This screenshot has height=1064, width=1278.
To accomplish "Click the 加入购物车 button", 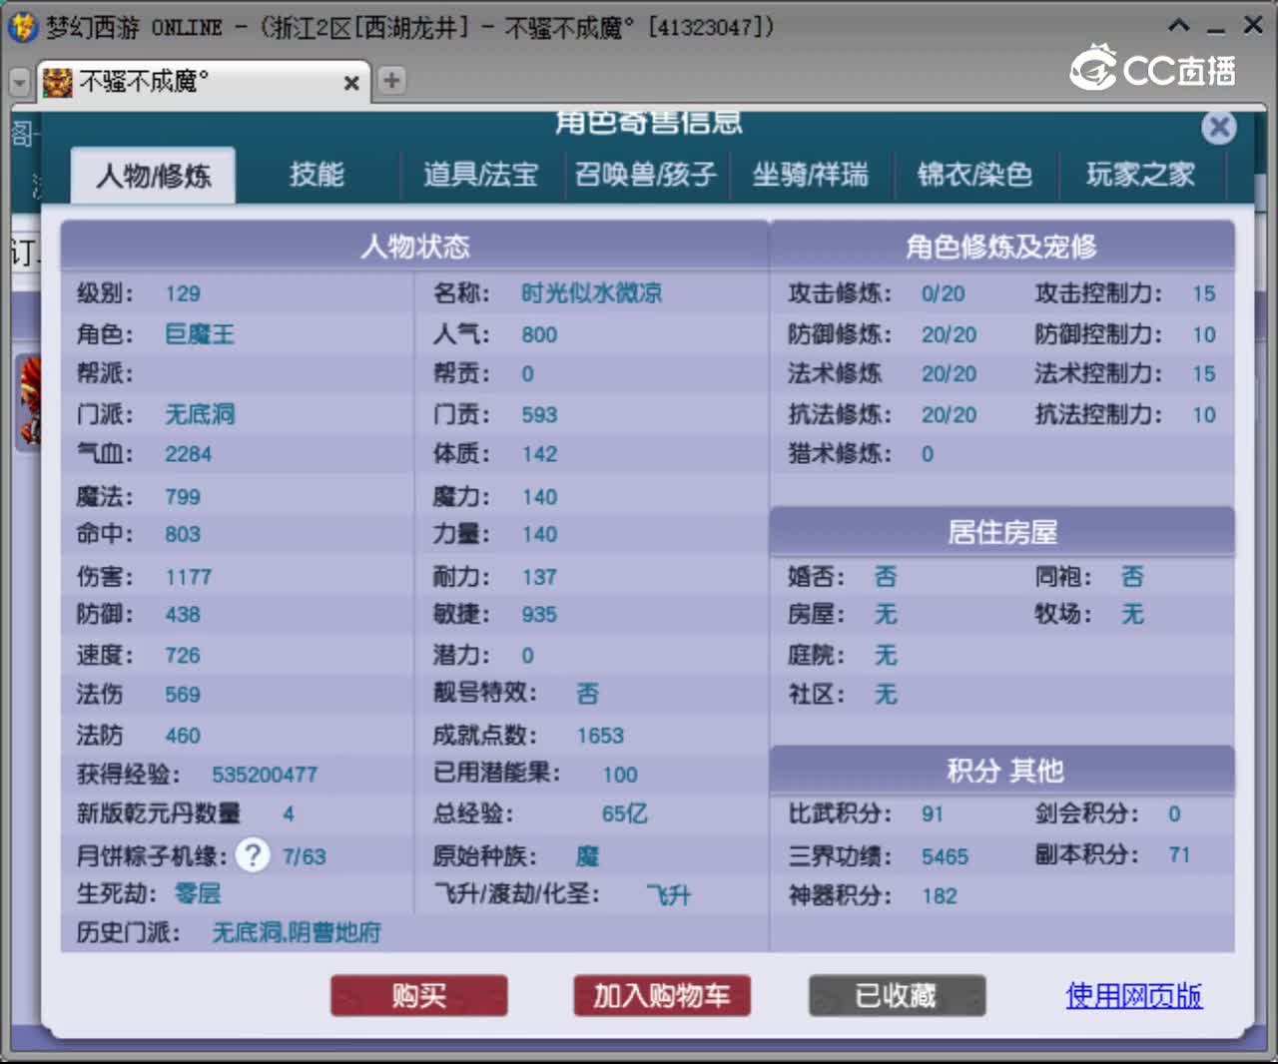I will pyautogui.click(x=662, y=995).
